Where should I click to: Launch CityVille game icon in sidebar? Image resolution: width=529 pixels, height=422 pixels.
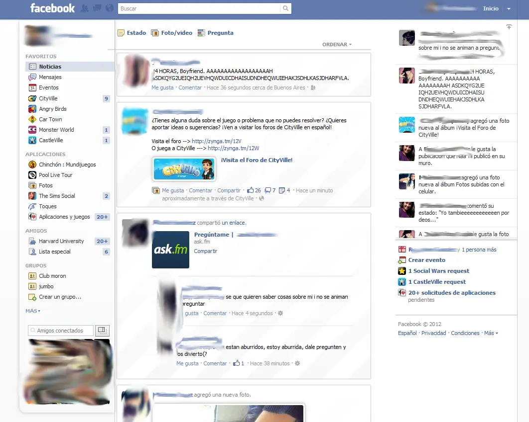click(32, 98)
